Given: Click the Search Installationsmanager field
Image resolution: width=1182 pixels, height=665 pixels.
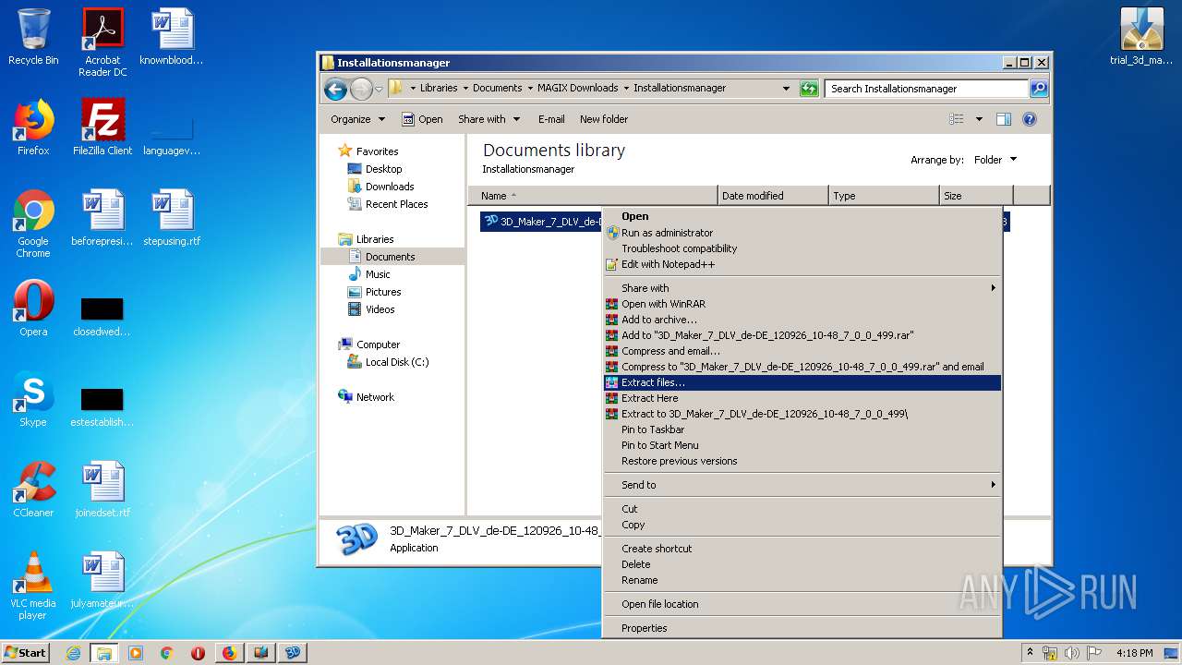Looking at the screenshot, I should [x=926, y=89].
